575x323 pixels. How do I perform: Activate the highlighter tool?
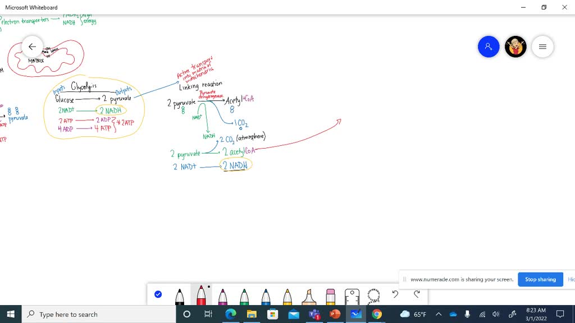309,296
